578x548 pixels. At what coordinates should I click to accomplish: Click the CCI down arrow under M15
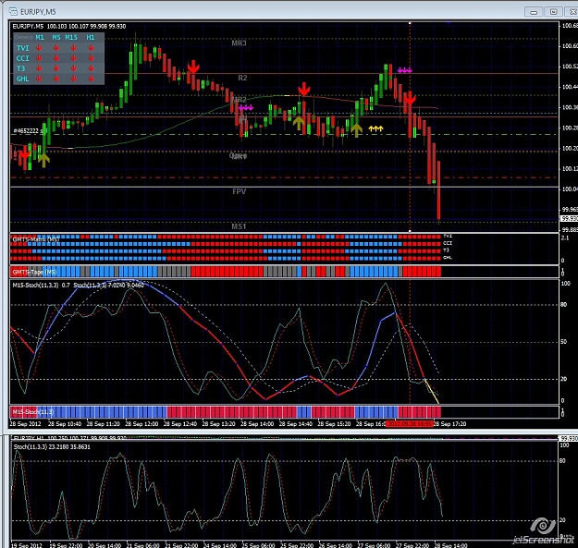click(x=73, y=58)
